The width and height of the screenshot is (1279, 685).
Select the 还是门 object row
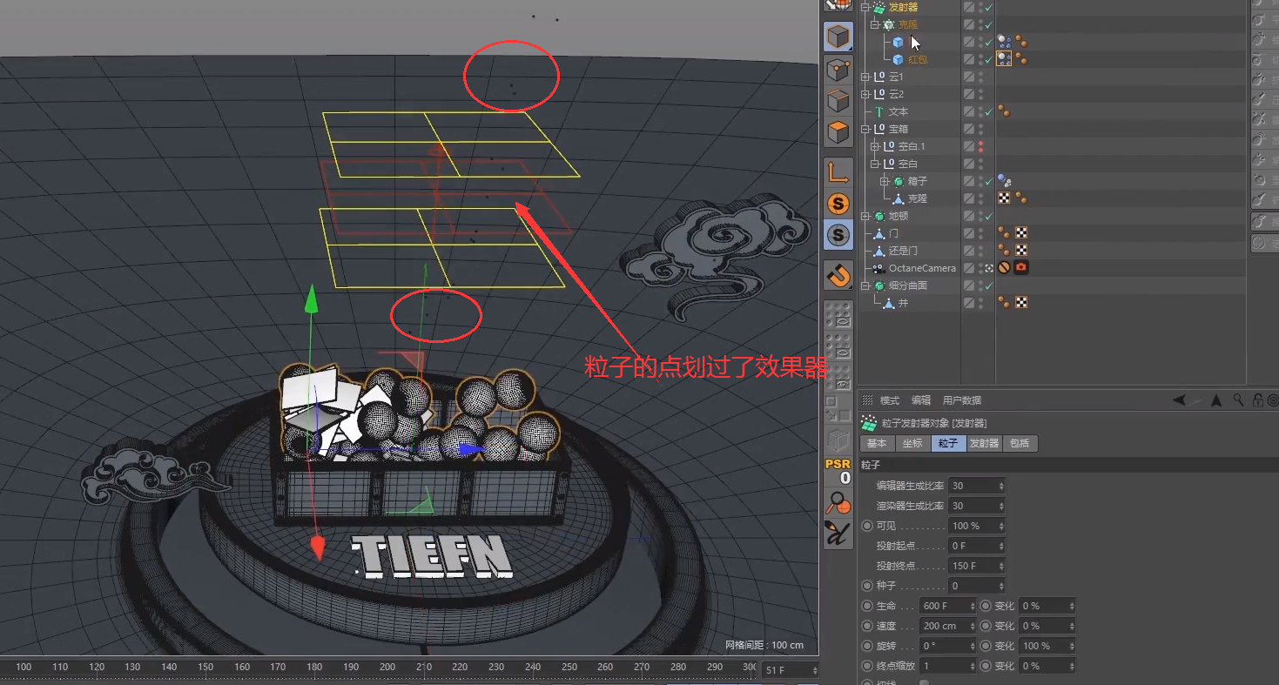[903, 251]
